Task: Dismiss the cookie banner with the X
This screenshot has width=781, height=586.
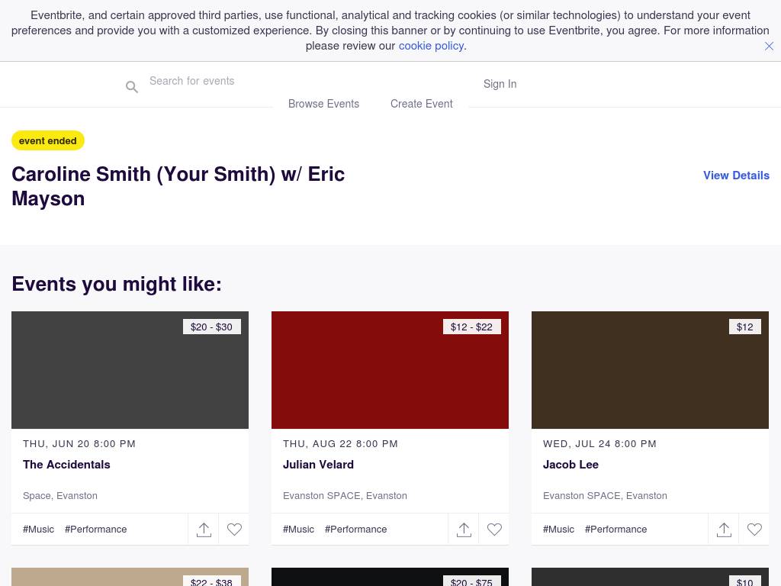Action: click(x=769, y=46)
